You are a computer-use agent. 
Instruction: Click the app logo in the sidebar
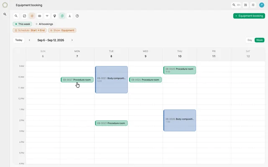(x=5, y=5)
